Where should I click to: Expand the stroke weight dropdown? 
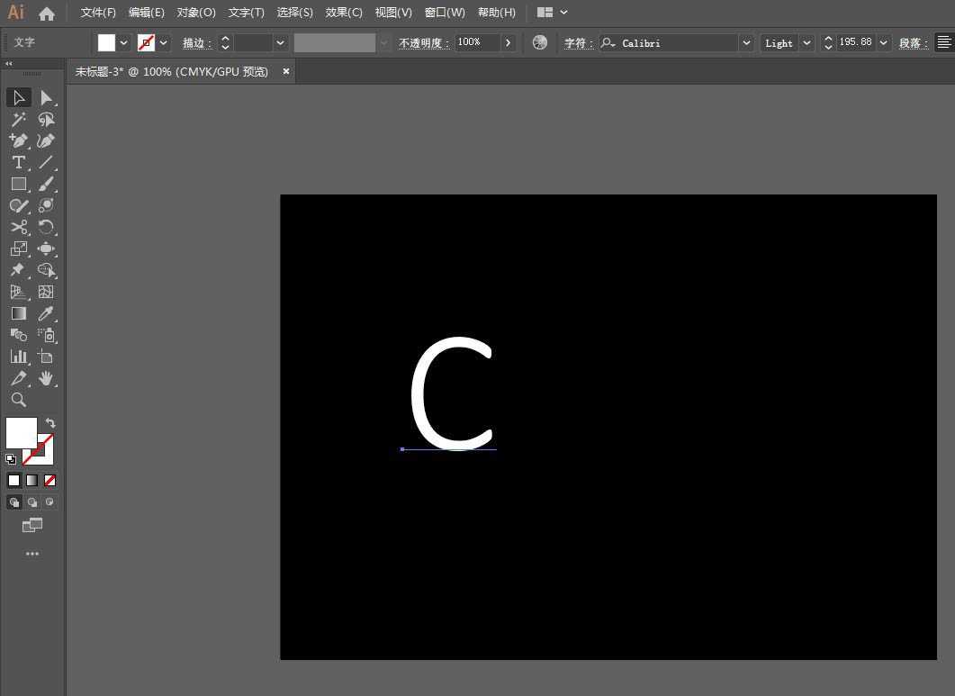click(281, 42)
